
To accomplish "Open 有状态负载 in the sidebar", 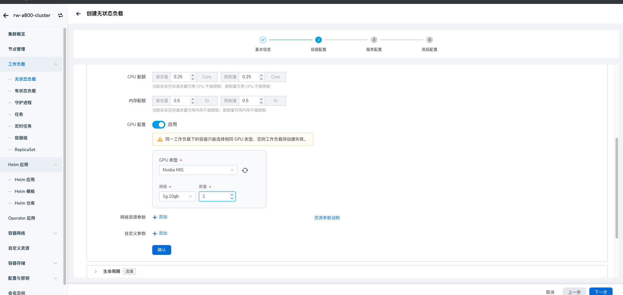I will 25,91.
